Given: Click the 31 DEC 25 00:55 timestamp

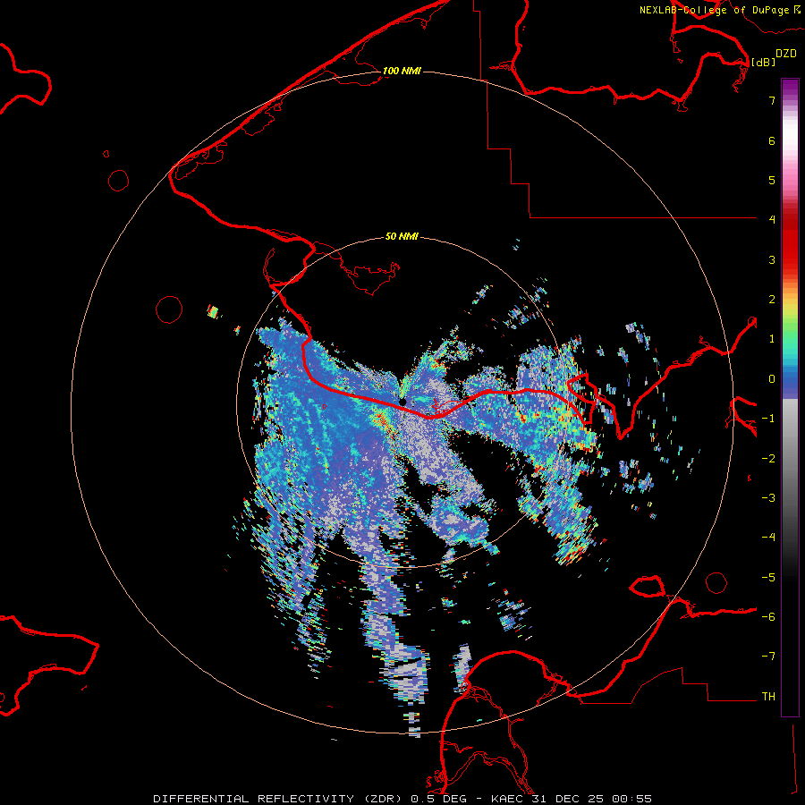Looking at the screenshot, I should (x=591, y=799).
